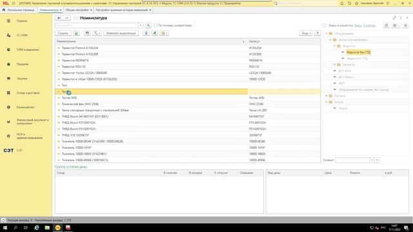Image resolution: width=413 pixels, height=232 pixels.
Task: Open CRM и маркетинг sidebar icon
Action: (x=8, y=50)
